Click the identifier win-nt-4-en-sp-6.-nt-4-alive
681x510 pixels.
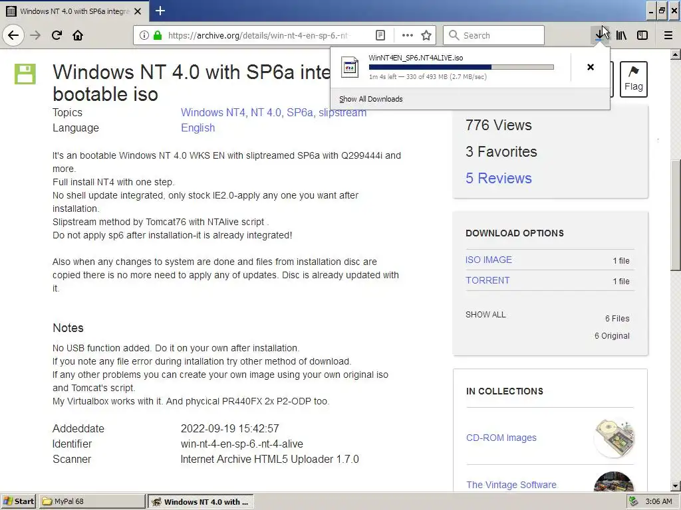pyautogui.click(x=242, y=444)
